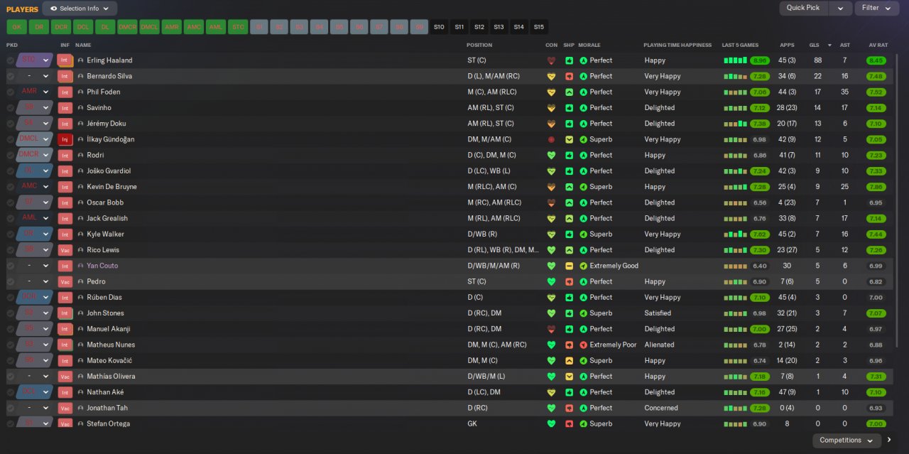Select the DMCL position slot
The image size is (909, 454).
tap(149, 27)
